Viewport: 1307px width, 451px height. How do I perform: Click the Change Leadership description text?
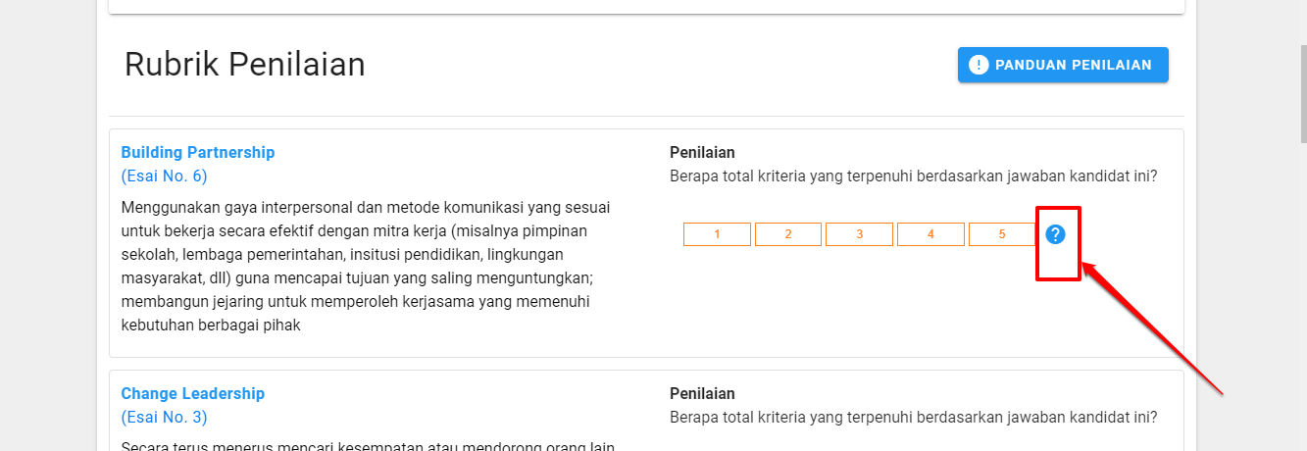(x=368, y=446)
